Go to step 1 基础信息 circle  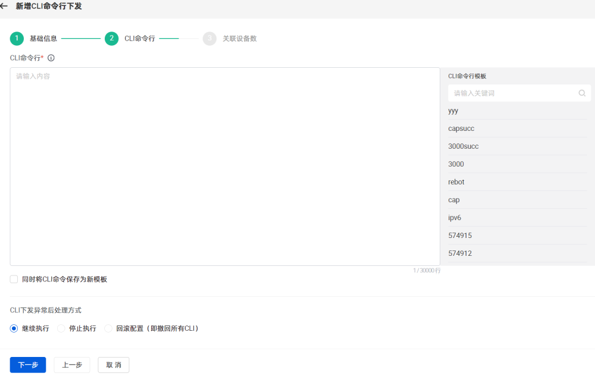tap(17, 39)
